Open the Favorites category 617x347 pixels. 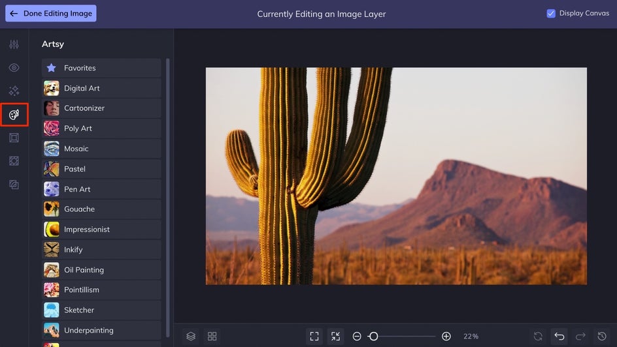(x=101, y=68)
